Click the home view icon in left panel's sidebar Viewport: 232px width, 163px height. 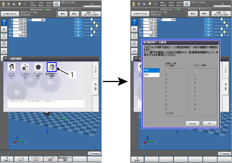coord(4,51)
